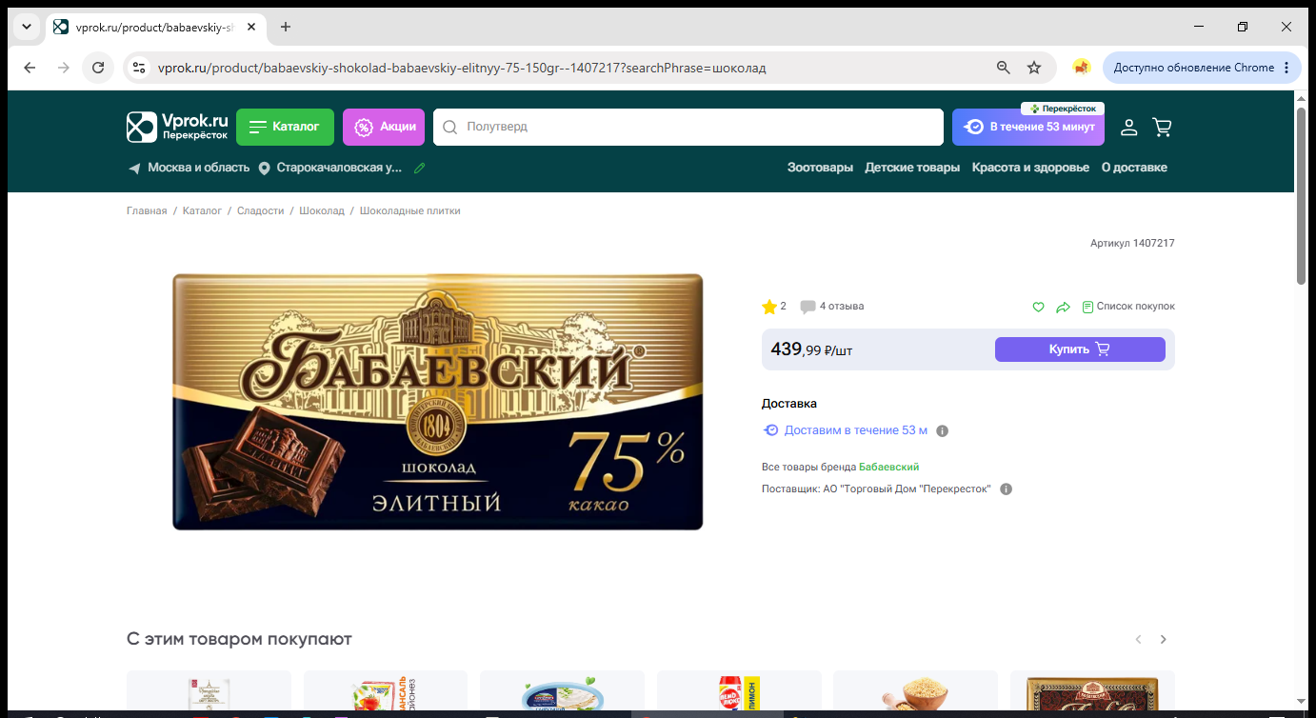Show previous items in 'С этим товаром покупают'
Viewport: 1316px width, 718px height.
click(1138, 640)
